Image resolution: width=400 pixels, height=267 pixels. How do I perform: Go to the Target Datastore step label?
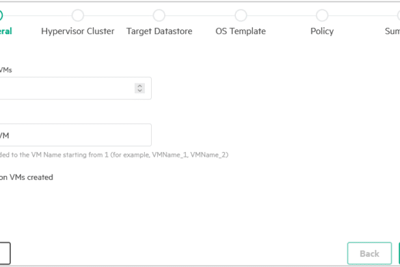(x=159, y=31)
